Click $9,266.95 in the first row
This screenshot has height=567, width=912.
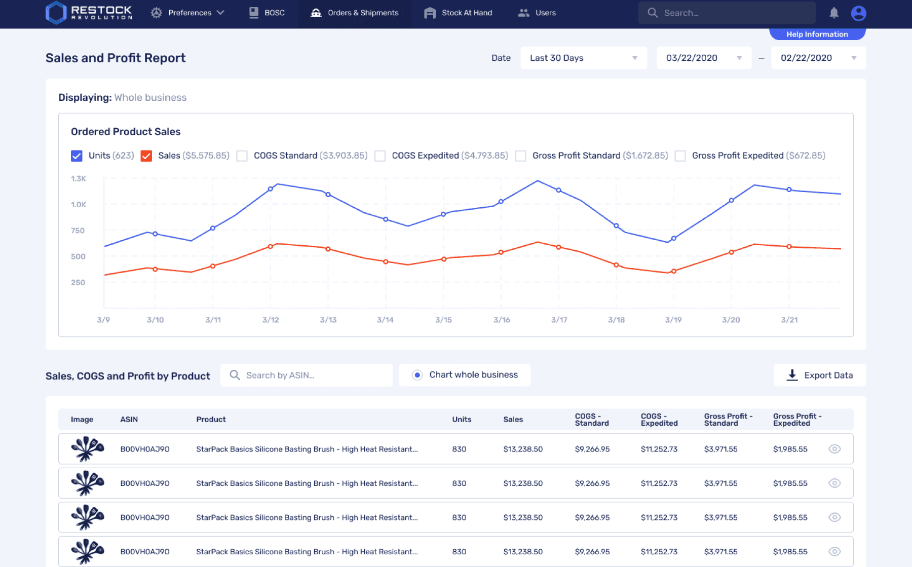(592, 449)
